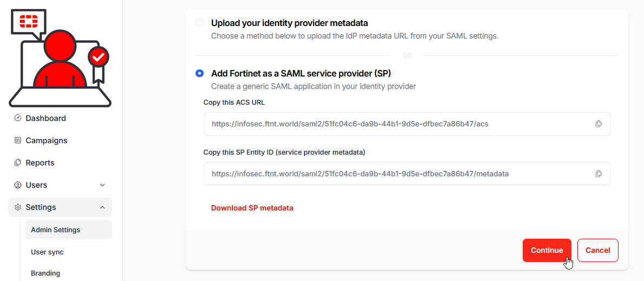Click the Users person icon

[18, 185]
